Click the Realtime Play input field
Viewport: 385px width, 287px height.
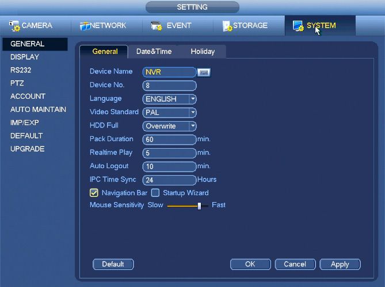click(169, 153)
